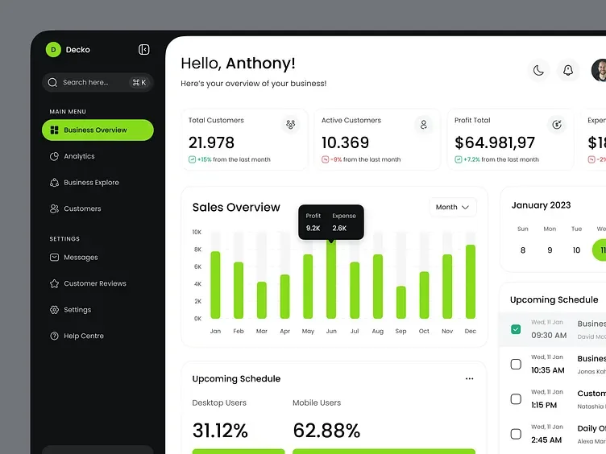Check the 2:45 AM schedule checkbox
The width and height of the screenshot is (606, 454).
pyautogui.click(x=516, y=434)
